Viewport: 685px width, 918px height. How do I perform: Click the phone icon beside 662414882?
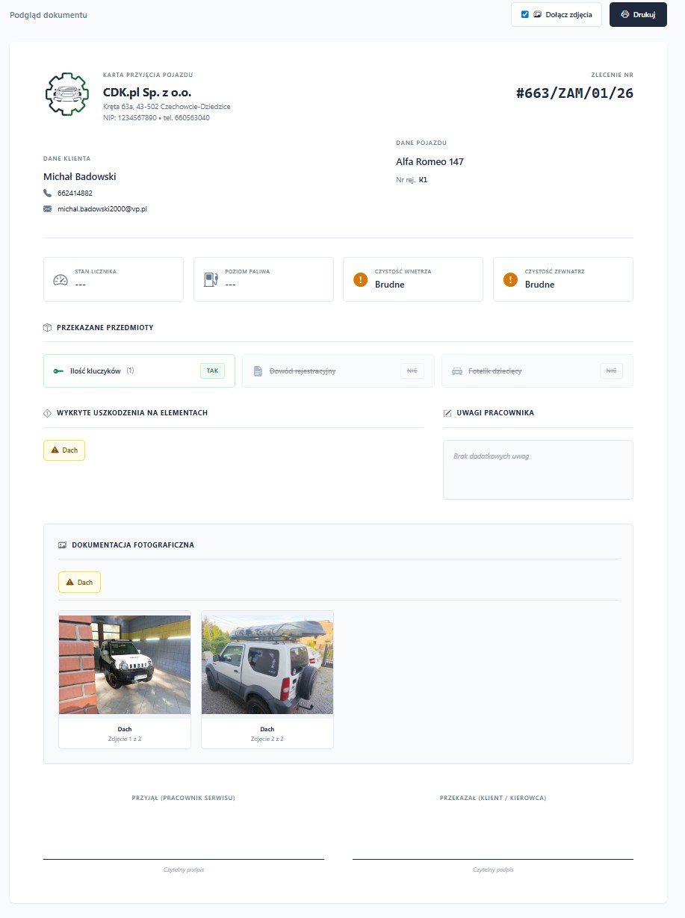[x=48, y=193]
